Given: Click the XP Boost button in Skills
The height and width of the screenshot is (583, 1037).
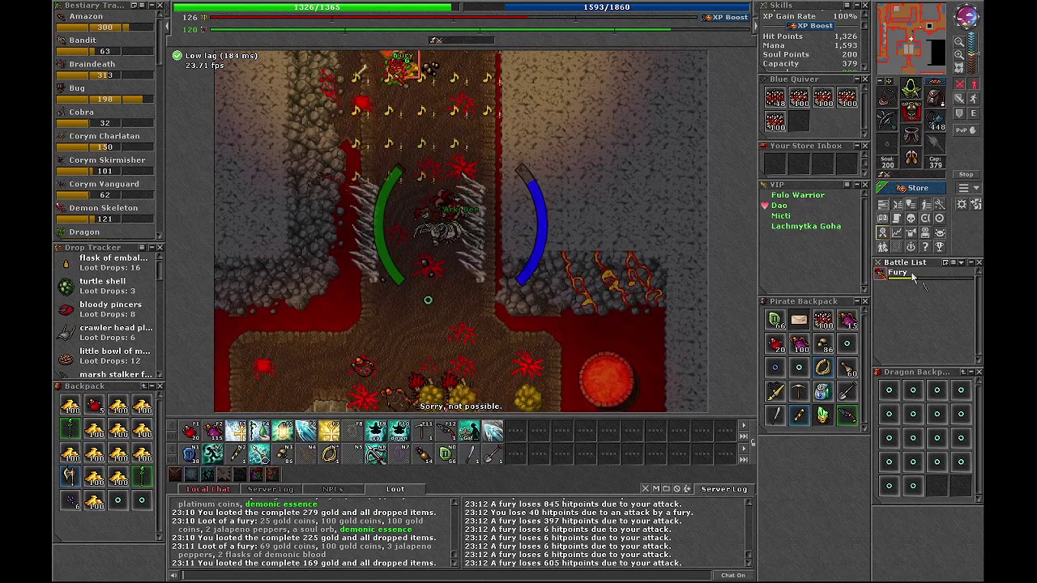Looking at the screenshot, I should coord(812,26).
